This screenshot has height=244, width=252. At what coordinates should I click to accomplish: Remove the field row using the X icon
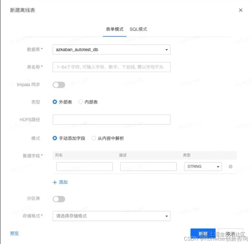point(231,167)
